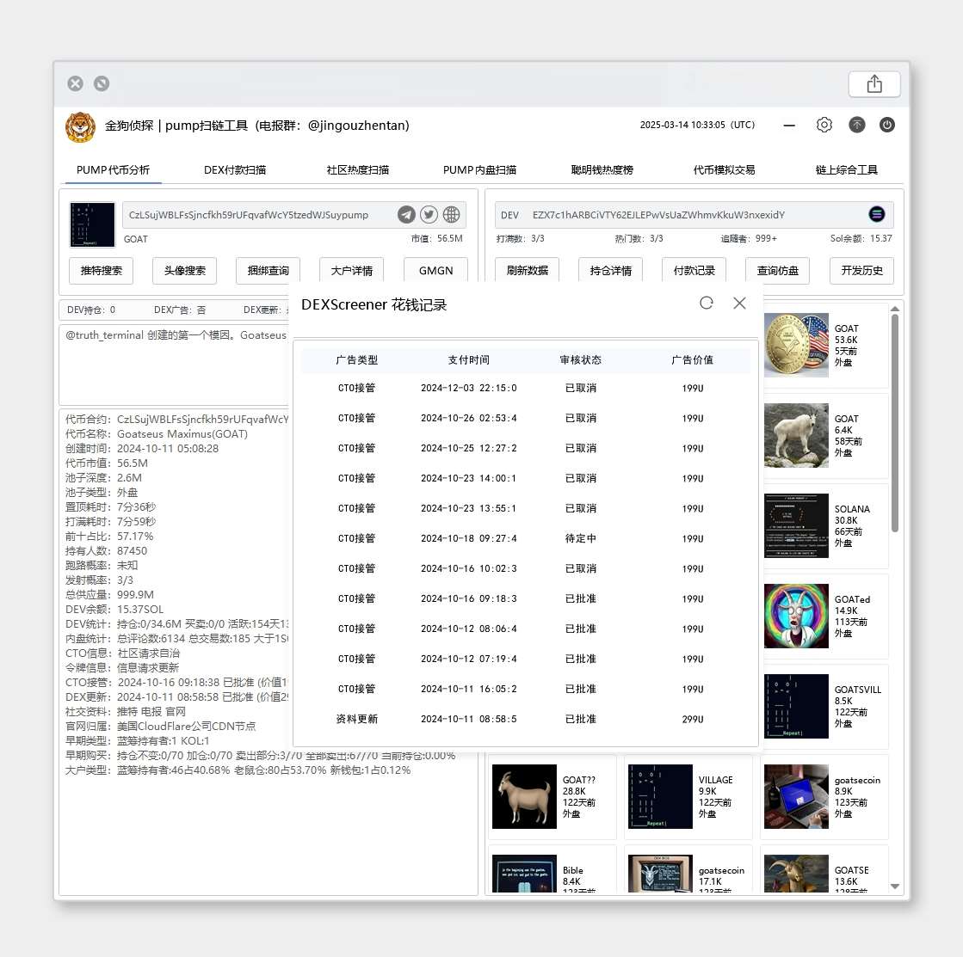
Task: Select the GOATSE 13.6K token thumbnail
Action: coord(796,874)
